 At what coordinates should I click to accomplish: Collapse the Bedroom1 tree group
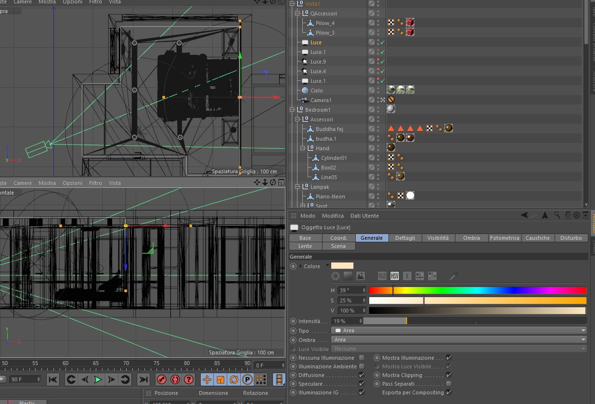click(292, 110)
